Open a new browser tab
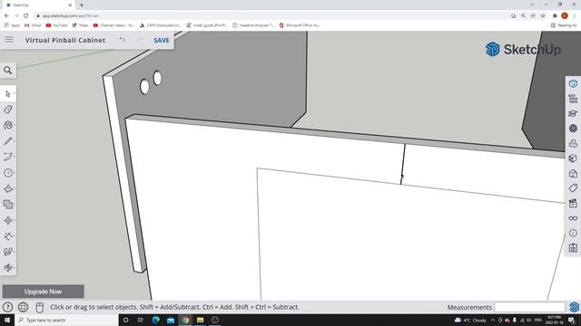This screenshot has width=581, height=326. (x=82, y=5)
